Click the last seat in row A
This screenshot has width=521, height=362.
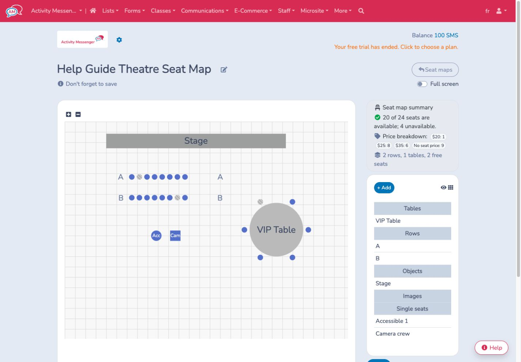tap(185, 177)
